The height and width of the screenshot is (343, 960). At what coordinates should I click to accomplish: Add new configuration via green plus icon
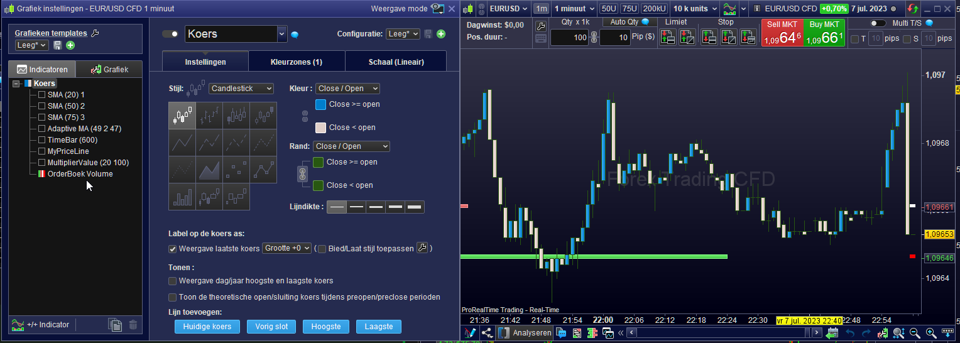click(441, 34)
